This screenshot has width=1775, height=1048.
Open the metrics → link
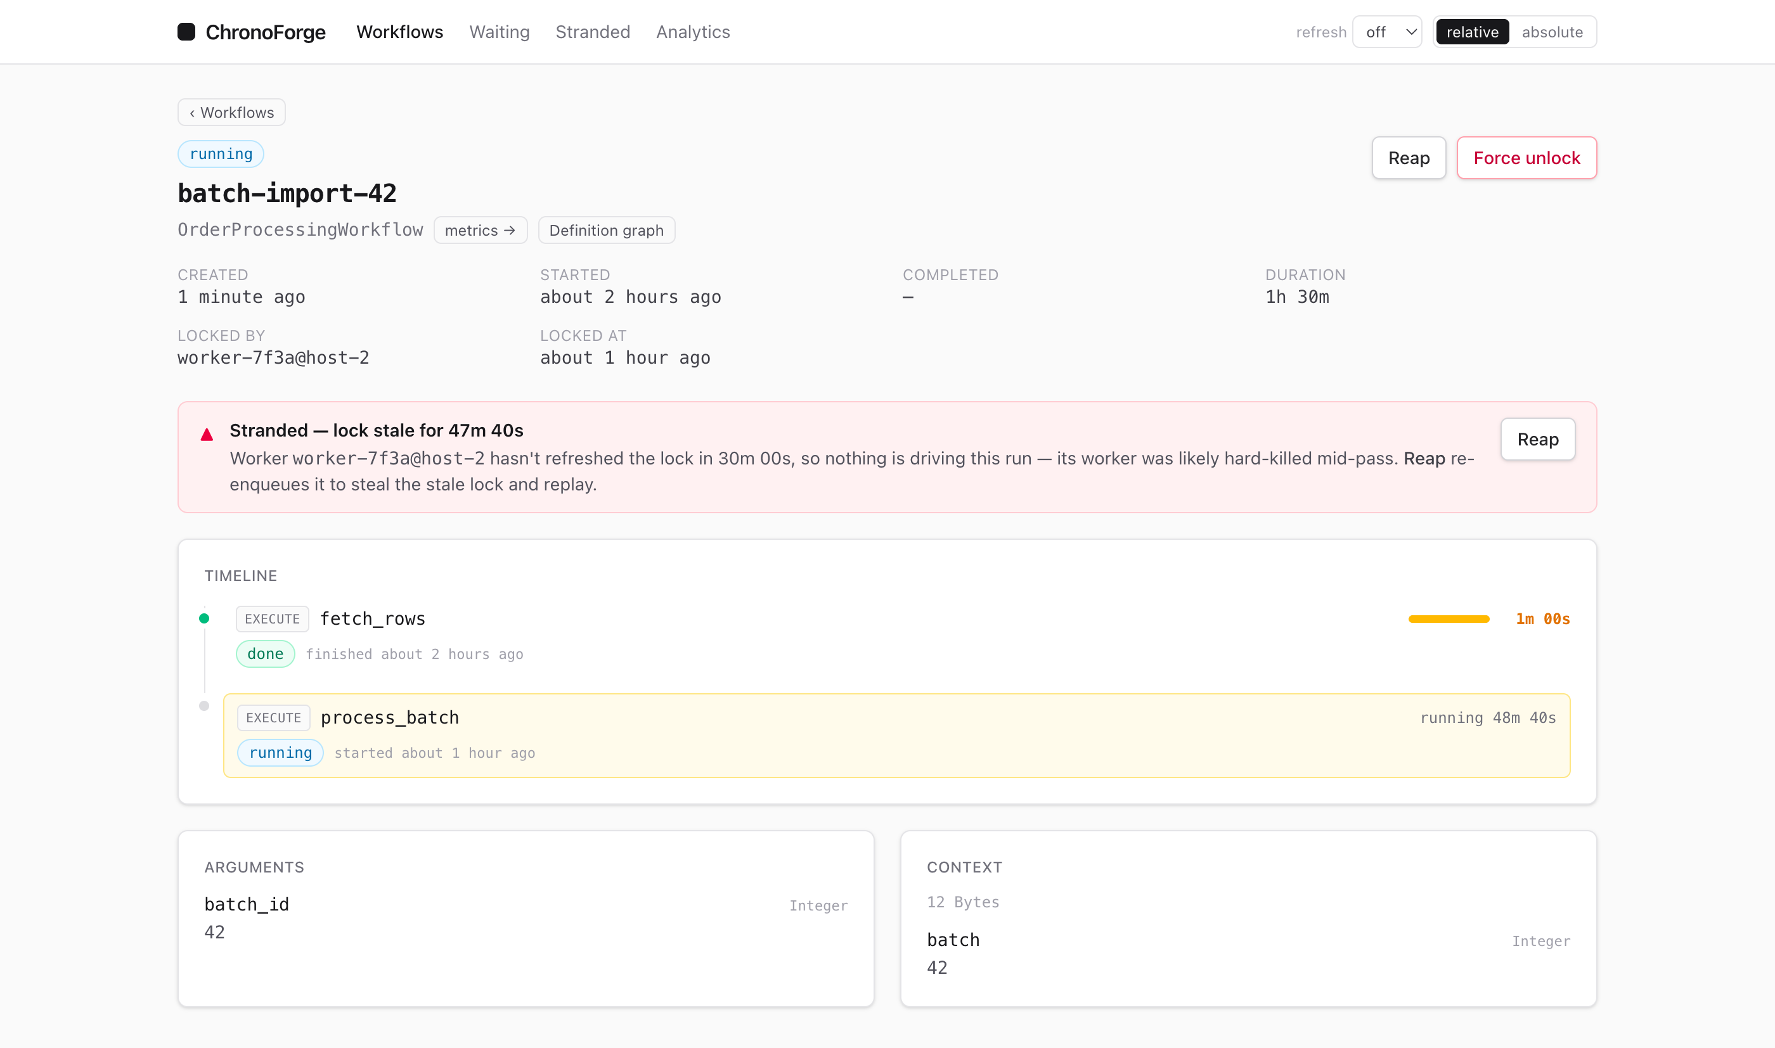[481, 230]
